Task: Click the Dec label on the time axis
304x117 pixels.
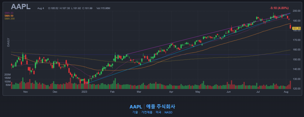Action: click(55, 92)
